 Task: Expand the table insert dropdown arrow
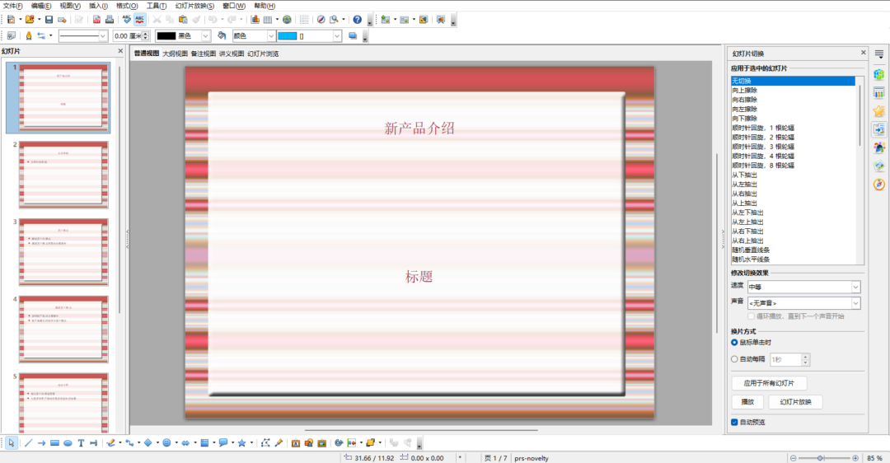coord(277,19)
